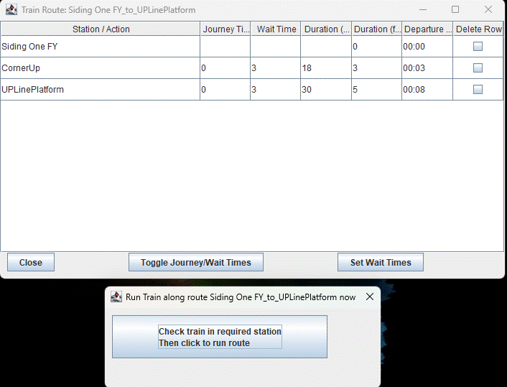507x387 pixels.
Task: Check Delete Row for Siding One FY
Action: point(478,47)
